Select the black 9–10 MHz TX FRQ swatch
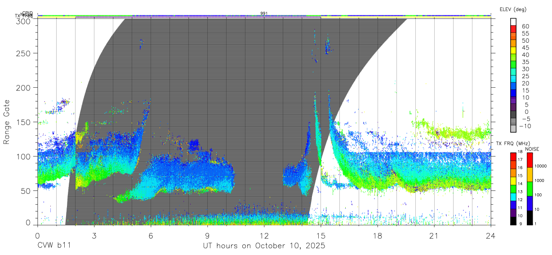The image size is (552, 255). pyautogui.click(x=513, y=220)
